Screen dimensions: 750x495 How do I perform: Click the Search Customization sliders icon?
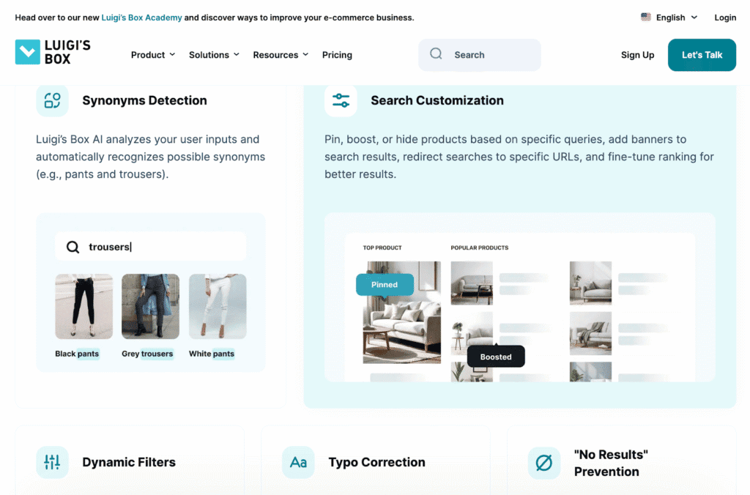pos(341,100)
